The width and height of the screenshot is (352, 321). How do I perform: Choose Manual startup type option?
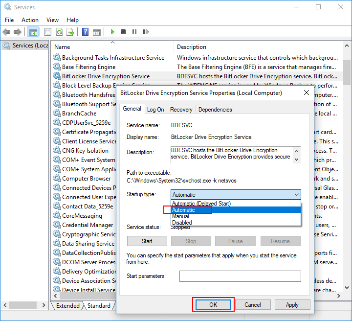click(236, 216)
